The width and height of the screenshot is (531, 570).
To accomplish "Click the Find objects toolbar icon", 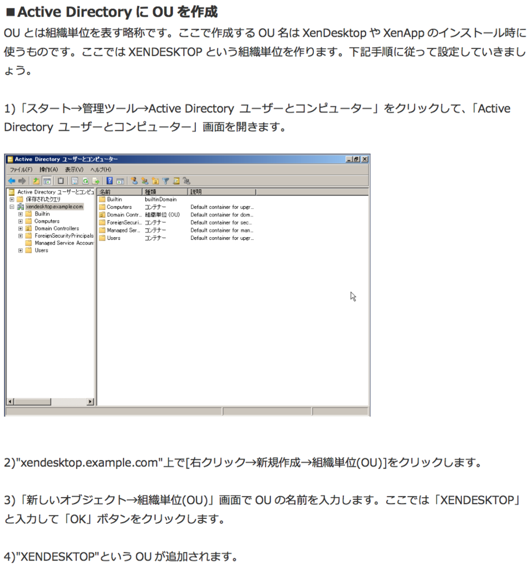I will tap(176, 181).
